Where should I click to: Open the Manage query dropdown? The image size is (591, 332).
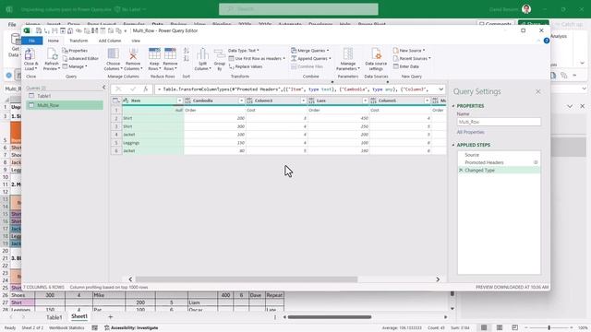75,66
